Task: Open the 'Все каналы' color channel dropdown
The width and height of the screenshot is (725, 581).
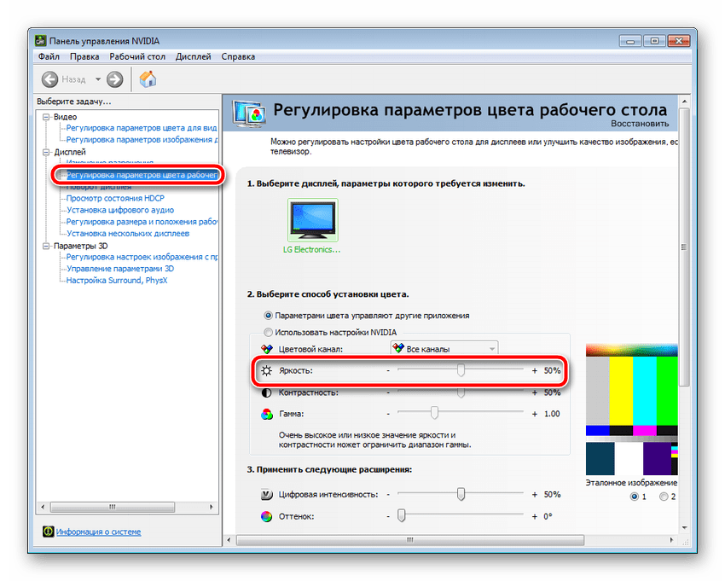Action: coord(444,348)
